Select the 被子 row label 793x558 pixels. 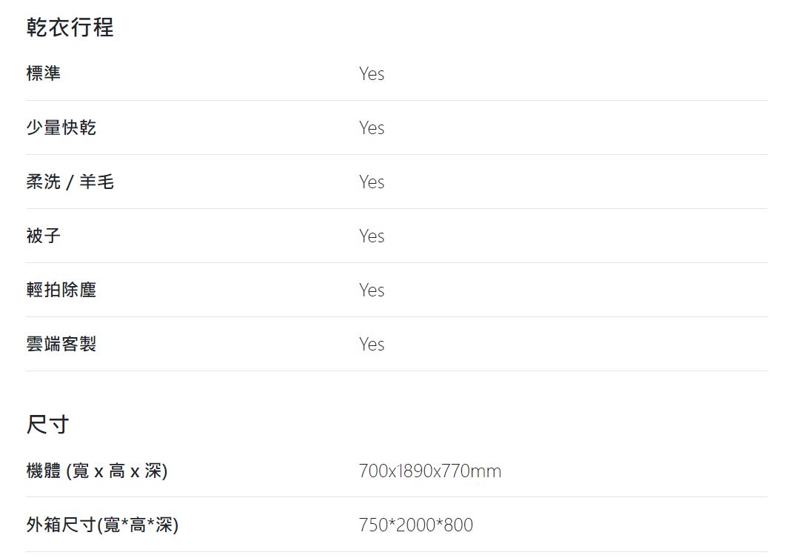(x=44, y=236)
